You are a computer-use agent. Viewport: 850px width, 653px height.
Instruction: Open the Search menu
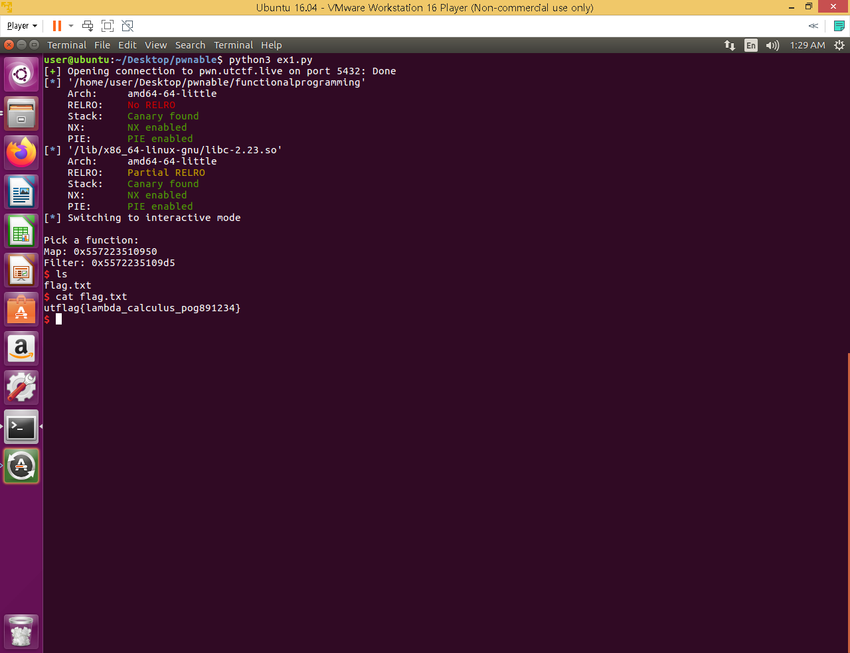click(x=190, y=45)
